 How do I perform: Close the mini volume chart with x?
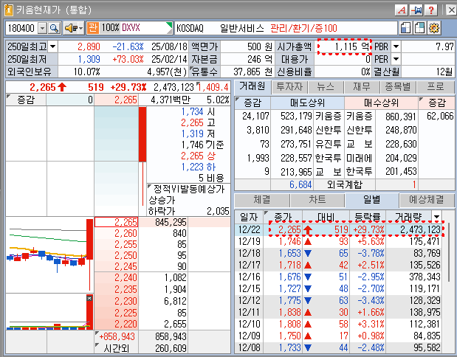pyautogui.click(x=89, y=298)
